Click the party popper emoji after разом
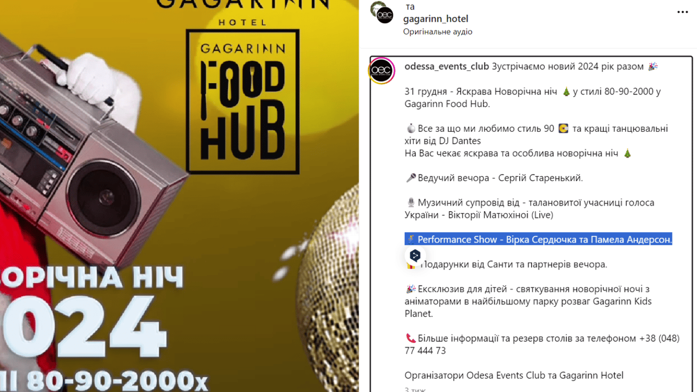The width and height of the screenshot is (697, 392). (653, 67)
